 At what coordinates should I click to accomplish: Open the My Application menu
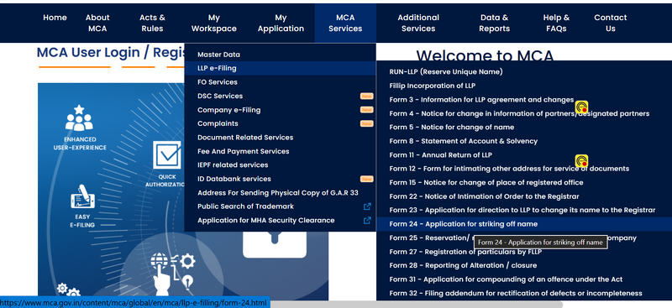pos(281,23)
